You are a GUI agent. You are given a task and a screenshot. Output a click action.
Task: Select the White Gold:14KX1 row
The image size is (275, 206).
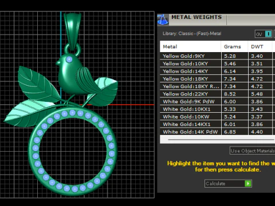click(x=217, y=124)
